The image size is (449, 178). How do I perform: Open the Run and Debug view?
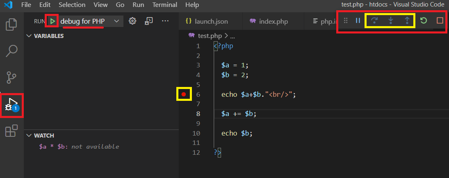12,105
